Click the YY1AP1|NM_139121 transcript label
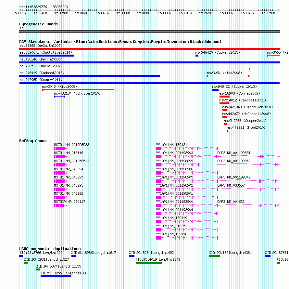This screenshot has width=289, height=289. [x=171, y=145]
